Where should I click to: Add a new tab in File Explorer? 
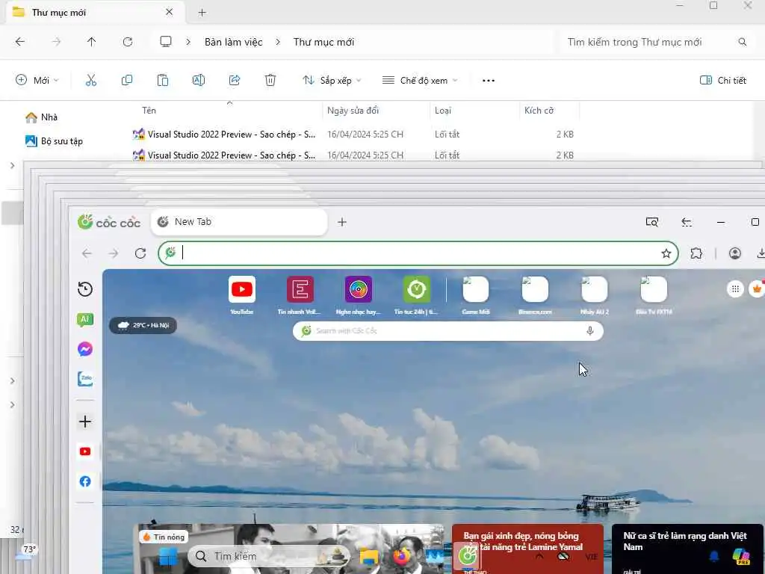(202, 13)
